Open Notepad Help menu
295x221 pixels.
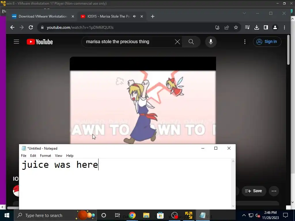coord(70,156)
